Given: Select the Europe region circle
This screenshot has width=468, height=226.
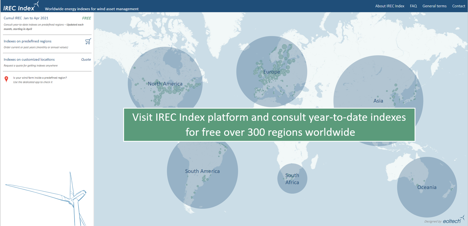Looking at the screenshot, I should point(272,72).
